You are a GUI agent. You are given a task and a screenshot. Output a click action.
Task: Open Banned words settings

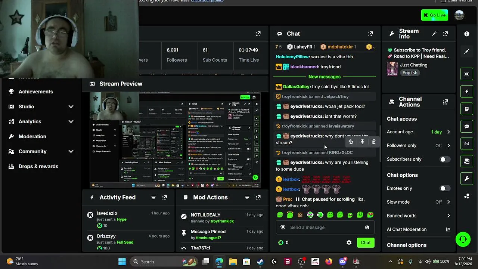click(x=418, y=216)
